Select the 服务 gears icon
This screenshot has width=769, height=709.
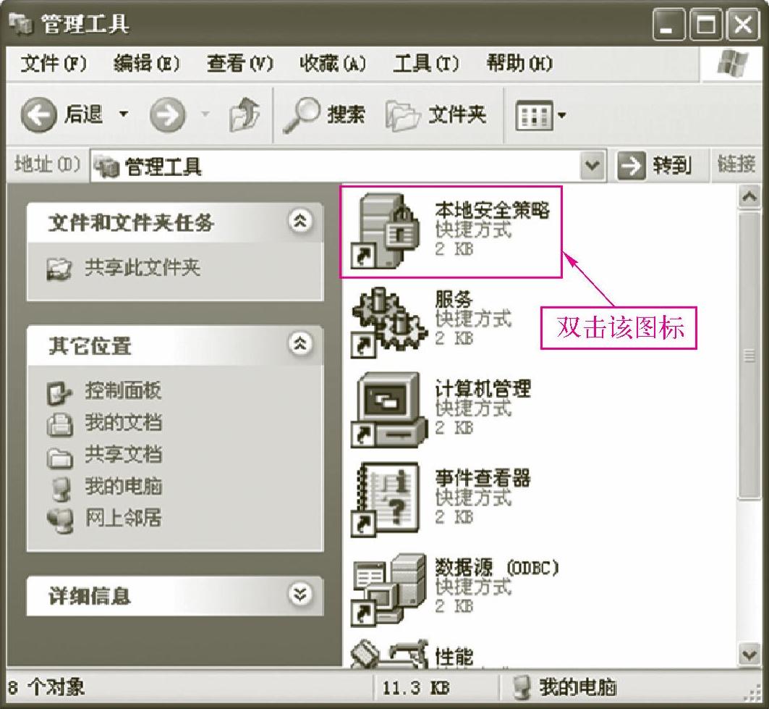click(x=386, y=320)
